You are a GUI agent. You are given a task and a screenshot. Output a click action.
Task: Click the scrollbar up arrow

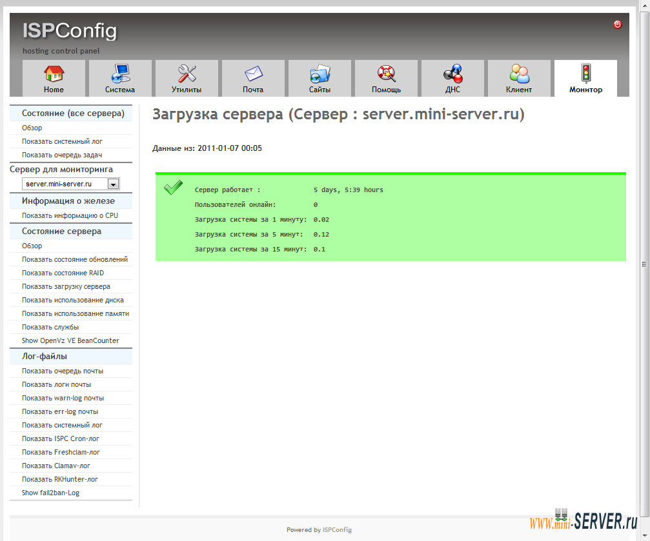(x=644, y=8)
